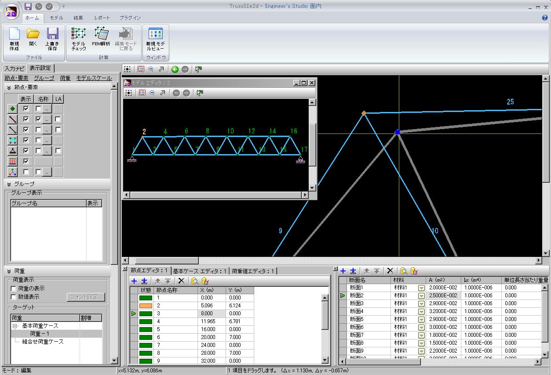Click the X delete icon in the section table toolbar
551x375 pixels.
click(390, 271)
